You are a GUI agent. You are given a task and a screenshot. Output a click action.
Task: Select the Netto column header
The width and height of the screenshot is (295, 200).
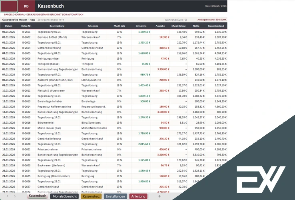click(x=196, y=26)
